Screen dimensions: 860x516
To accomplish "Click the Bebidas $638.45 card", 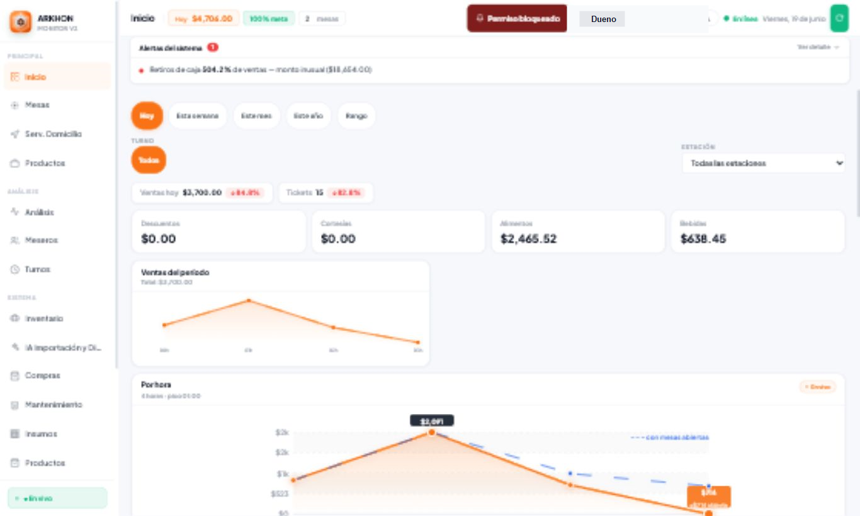I will [758, 232].
